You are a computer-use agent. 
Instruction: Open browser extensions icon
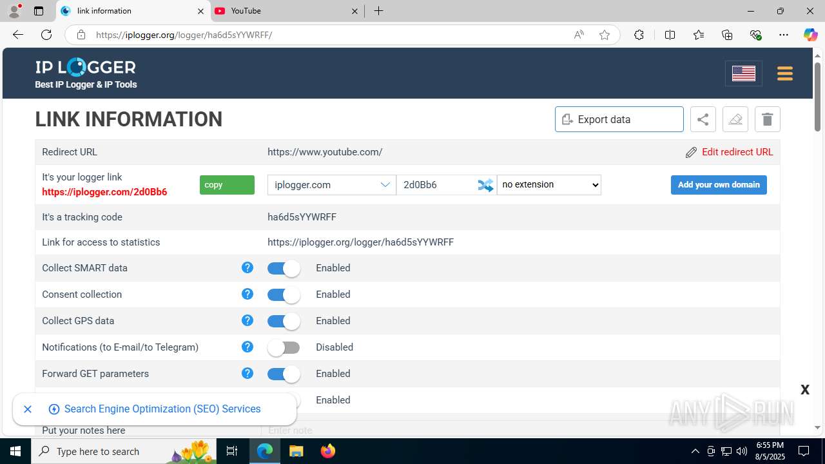(639, 35)
